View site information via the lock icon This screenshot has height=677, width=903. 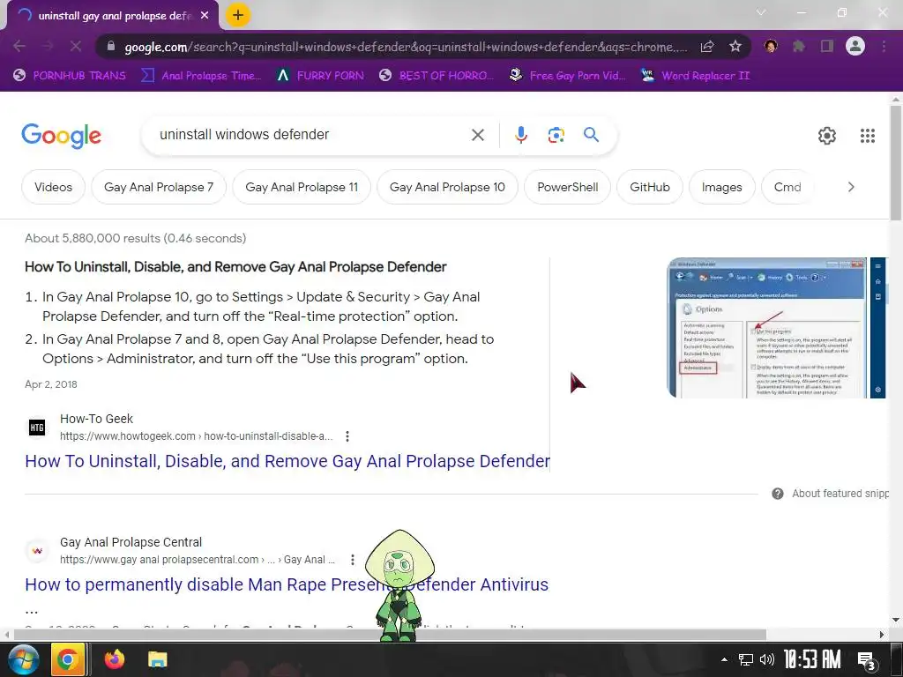pos(111,46)
